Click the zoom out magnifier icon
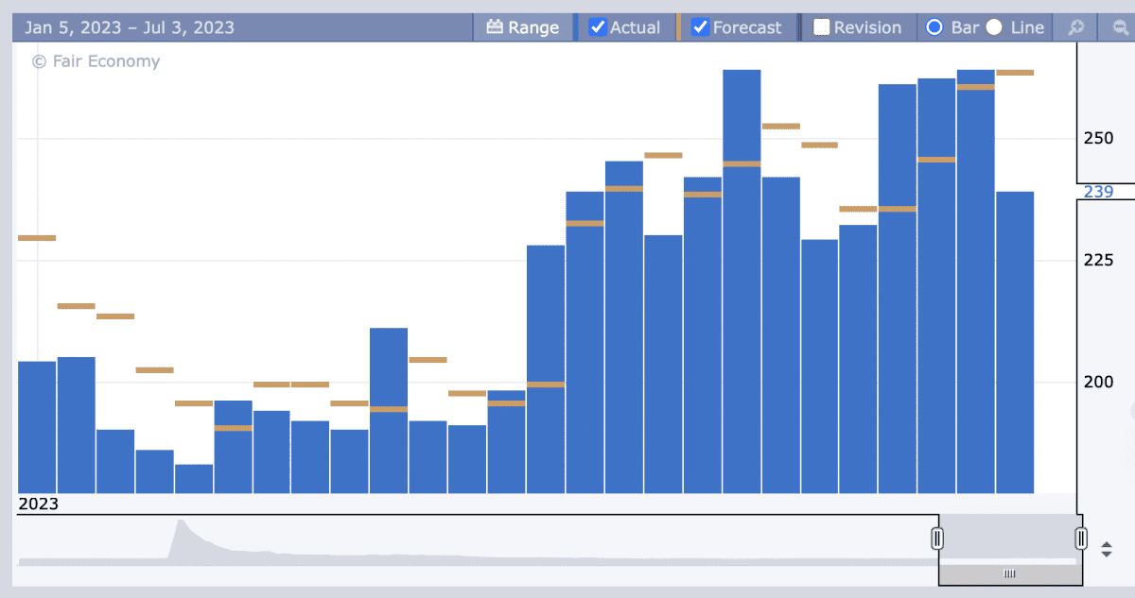The image size is (1135, 598). (1120, 27)
